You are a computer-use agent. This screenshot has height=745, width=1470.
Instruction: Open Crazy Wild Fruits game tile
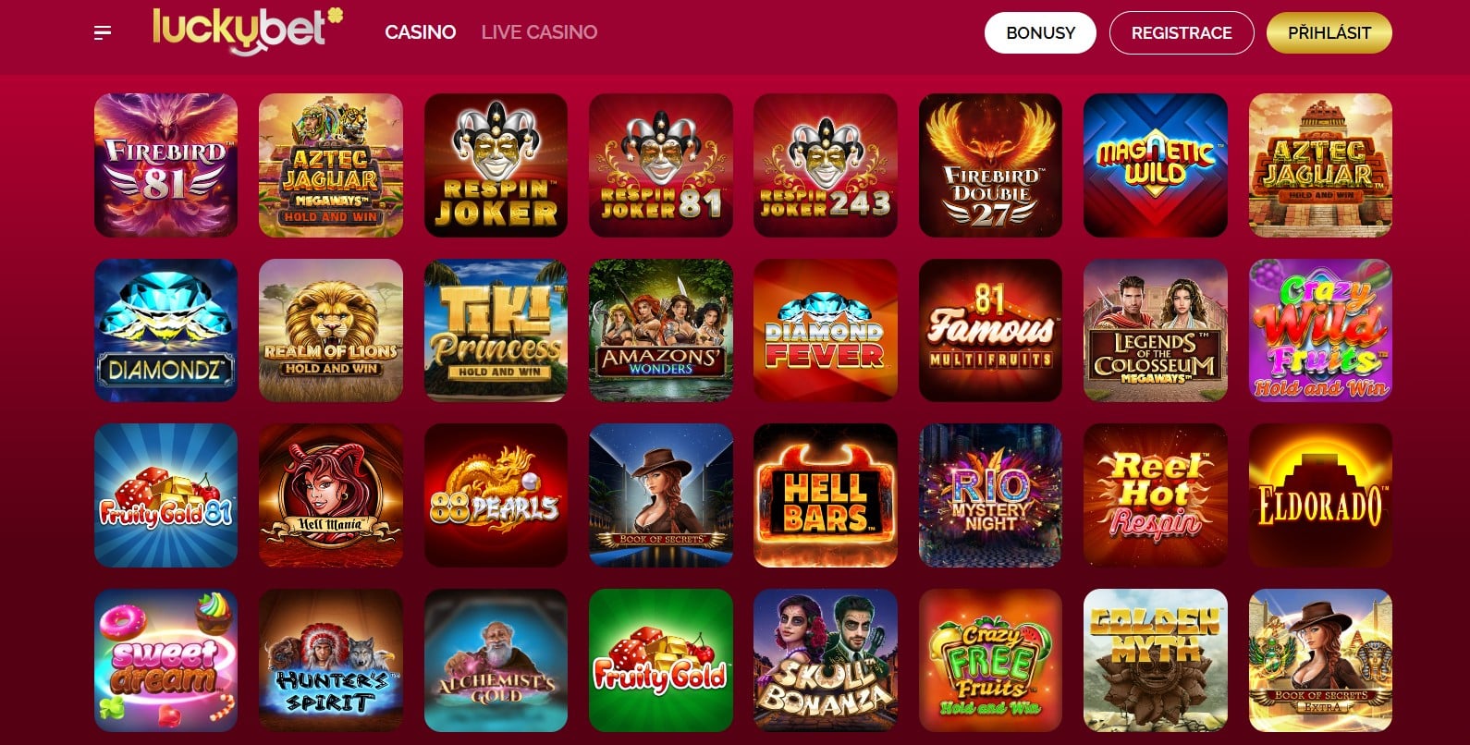(1320, 330)
